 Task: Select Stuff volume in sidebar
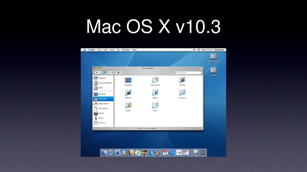click(103, 88)
